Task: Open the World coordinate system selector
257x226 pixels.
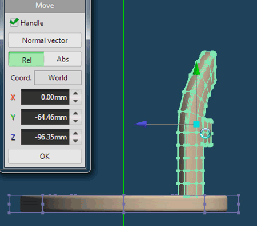Action: 58,78
